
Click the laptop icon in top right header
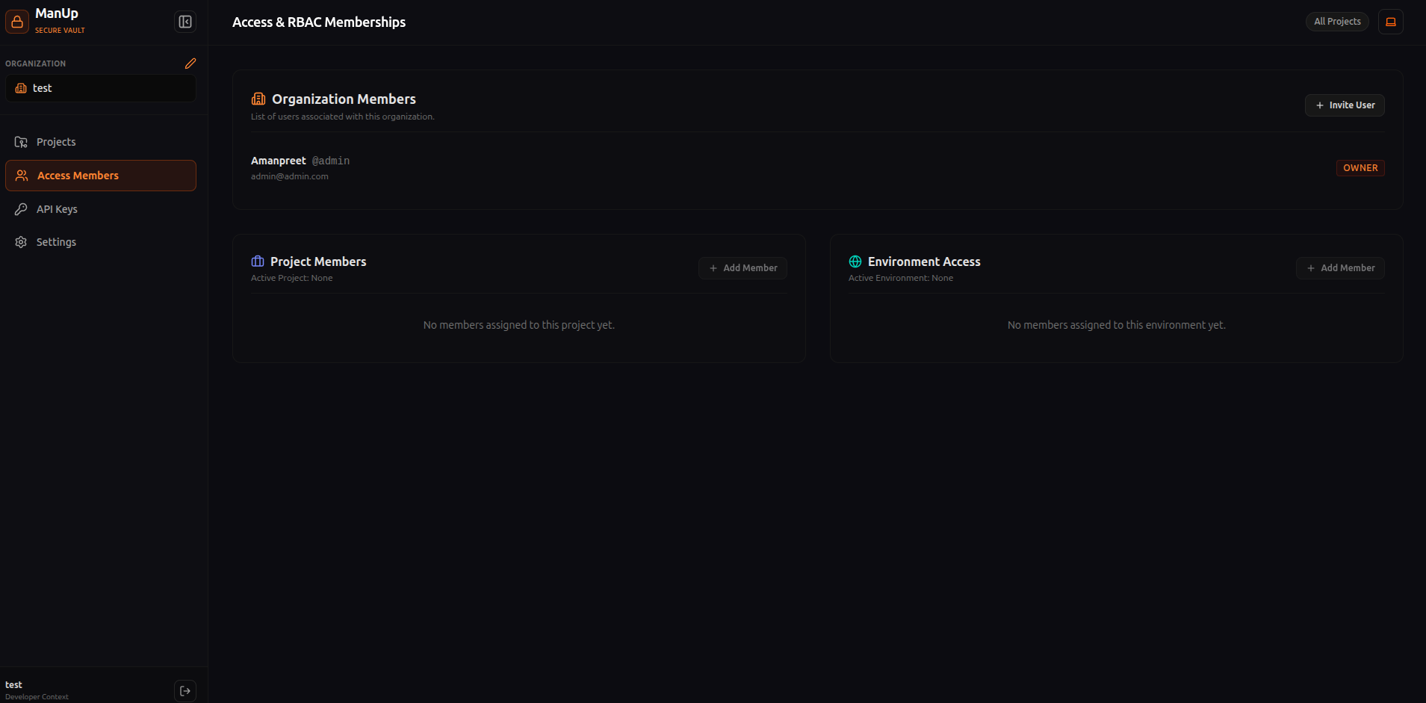click(1391, 22)
